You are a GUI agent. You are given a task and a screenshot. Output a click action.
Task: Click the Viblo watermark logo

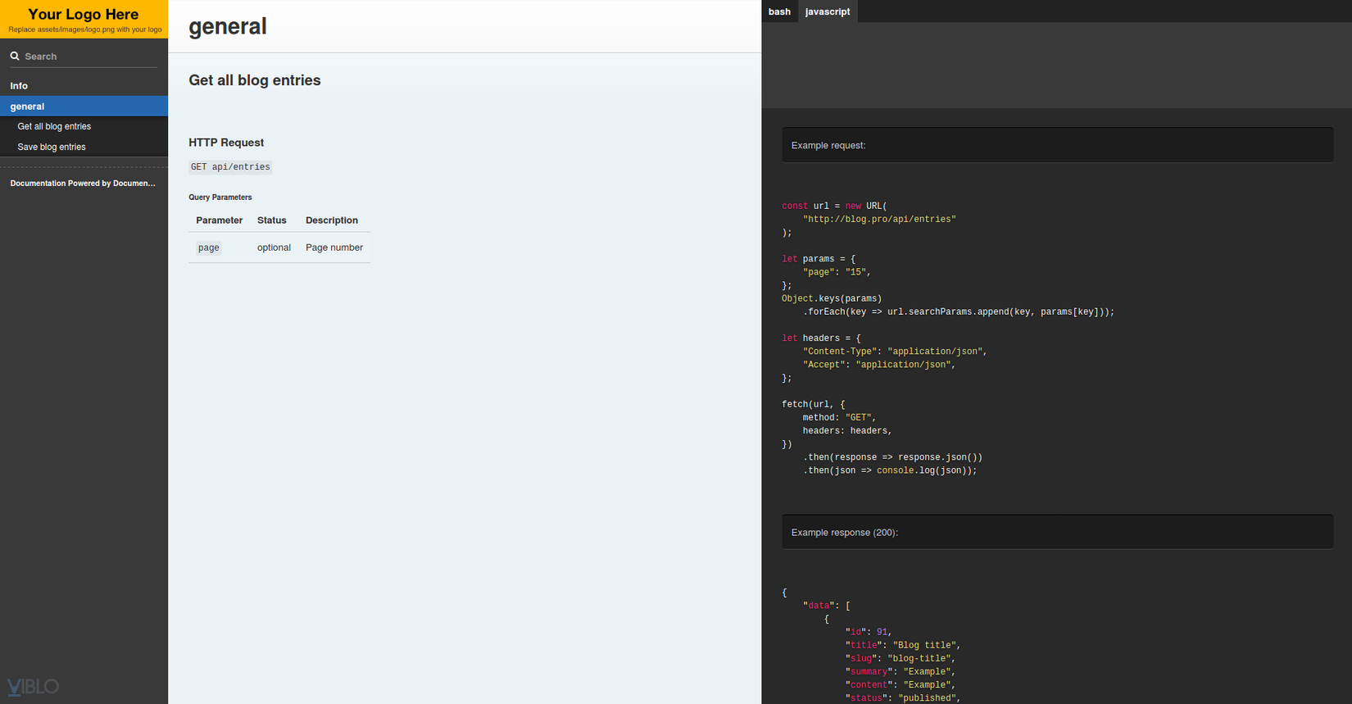click(33, 686)
